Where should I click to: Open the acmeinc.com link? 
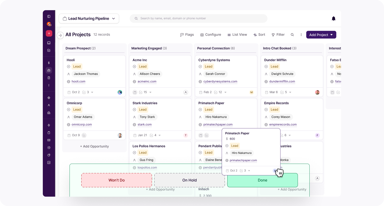coord(147,82)
